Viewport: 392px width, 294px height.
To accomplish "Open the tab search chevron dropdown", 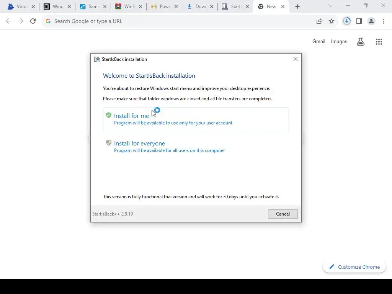I will tap(330, 5).
